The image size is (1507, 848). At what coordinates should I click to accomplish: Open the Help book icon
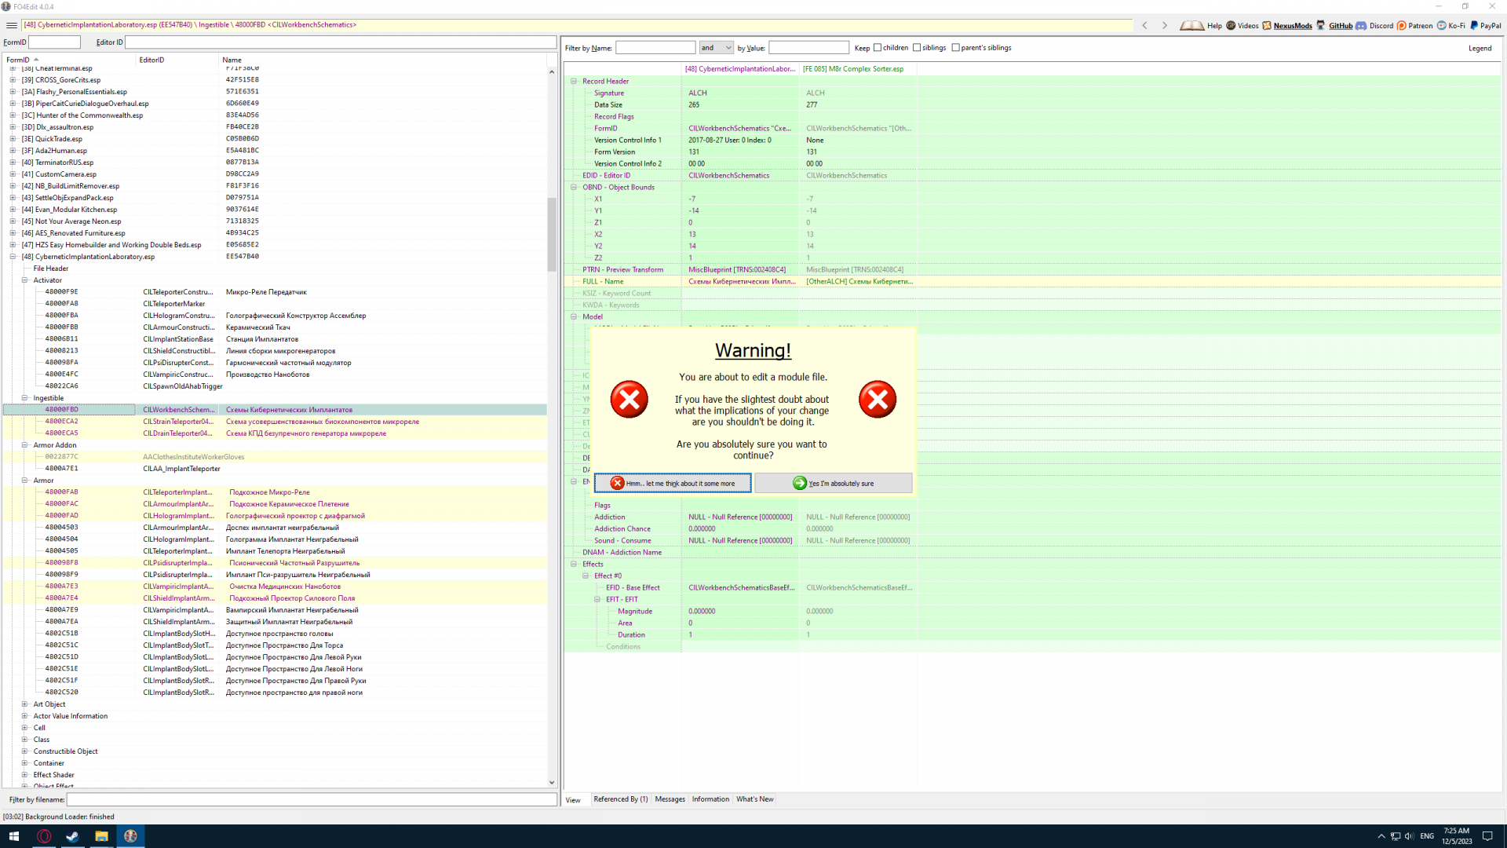point(1191,26)
